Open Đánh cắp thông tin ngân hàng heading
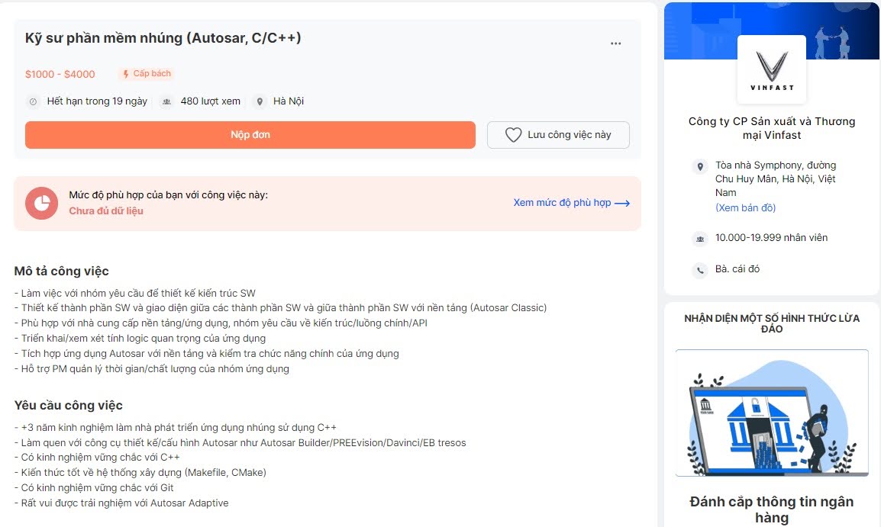The image size is (881, 527). click(771, 509)
